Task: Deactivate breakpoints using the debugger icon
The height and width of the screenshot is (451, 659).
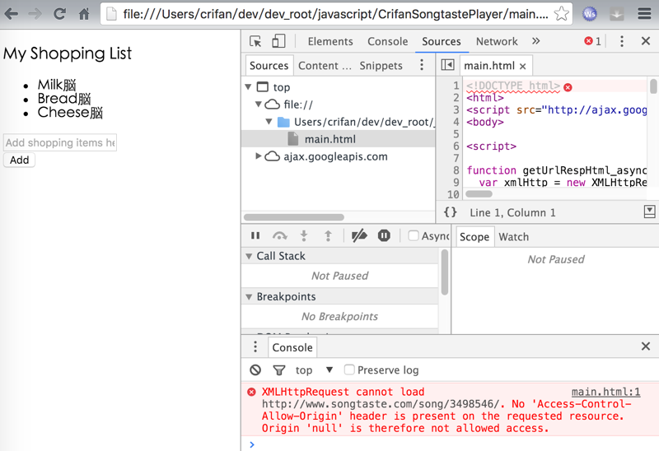Action: pos(359,236)
